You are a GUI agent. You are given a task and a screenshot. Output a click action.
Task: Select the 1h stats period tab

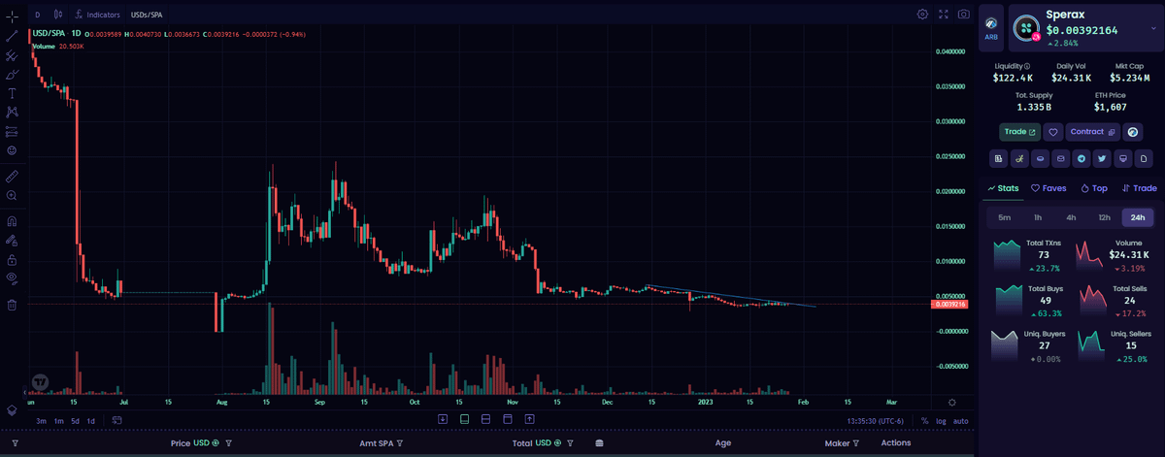(1038, 217)
